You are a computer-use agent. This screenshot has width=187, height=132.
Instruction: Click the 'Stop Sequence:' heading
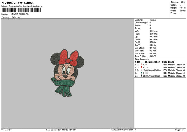click(142, 59)
